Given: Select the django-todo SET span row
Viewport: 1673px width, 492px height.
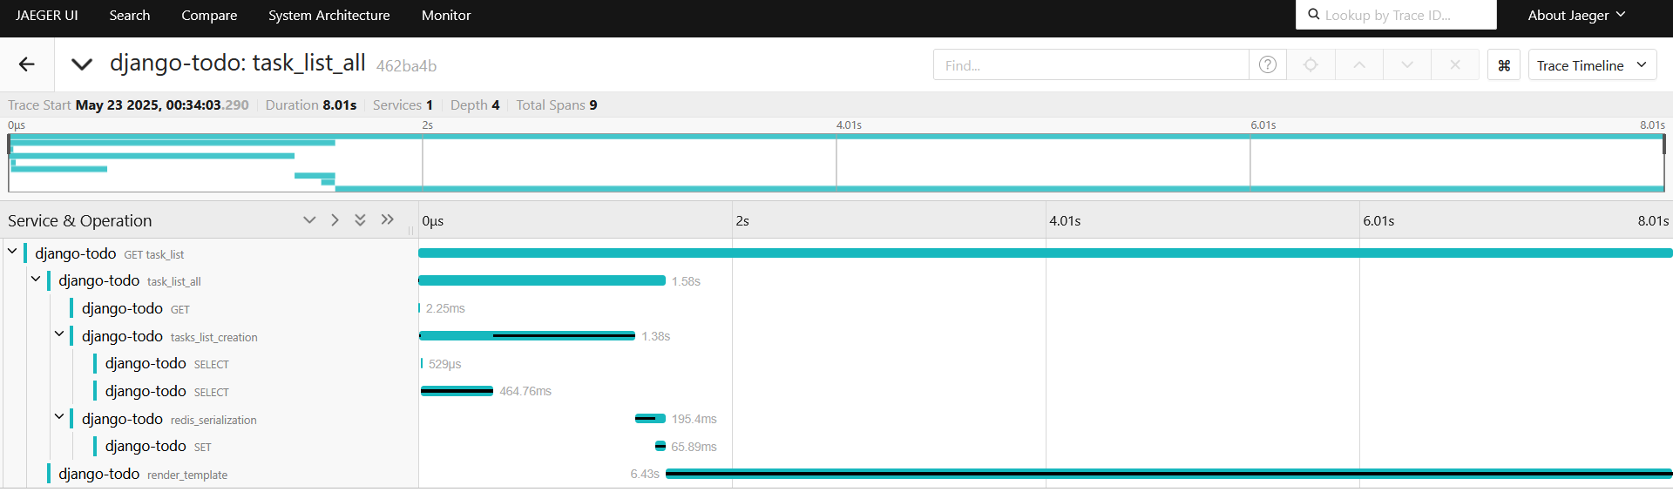Looking at the screenshot, I should (x=158, y=446).
